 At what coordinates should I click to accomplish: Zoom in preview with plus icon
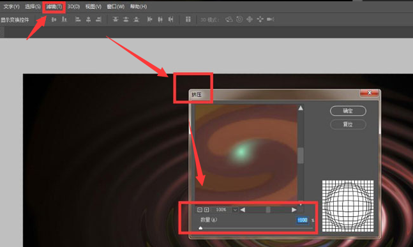click(207, 210)
